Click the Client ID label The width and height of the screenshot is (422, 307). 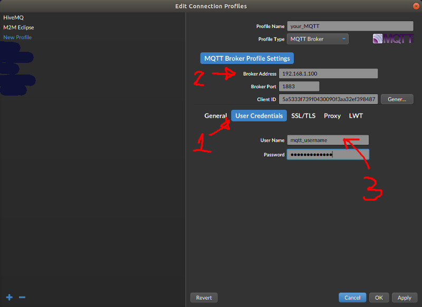266,99
